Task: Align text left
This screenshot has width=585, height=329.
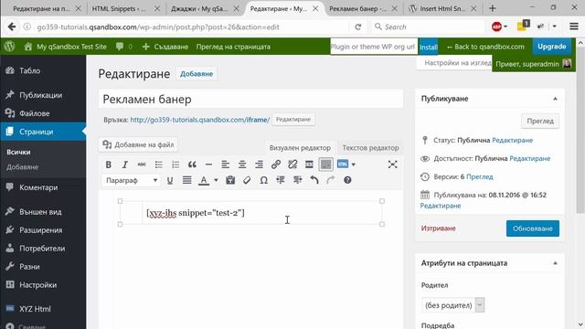Action: [226, 164]
